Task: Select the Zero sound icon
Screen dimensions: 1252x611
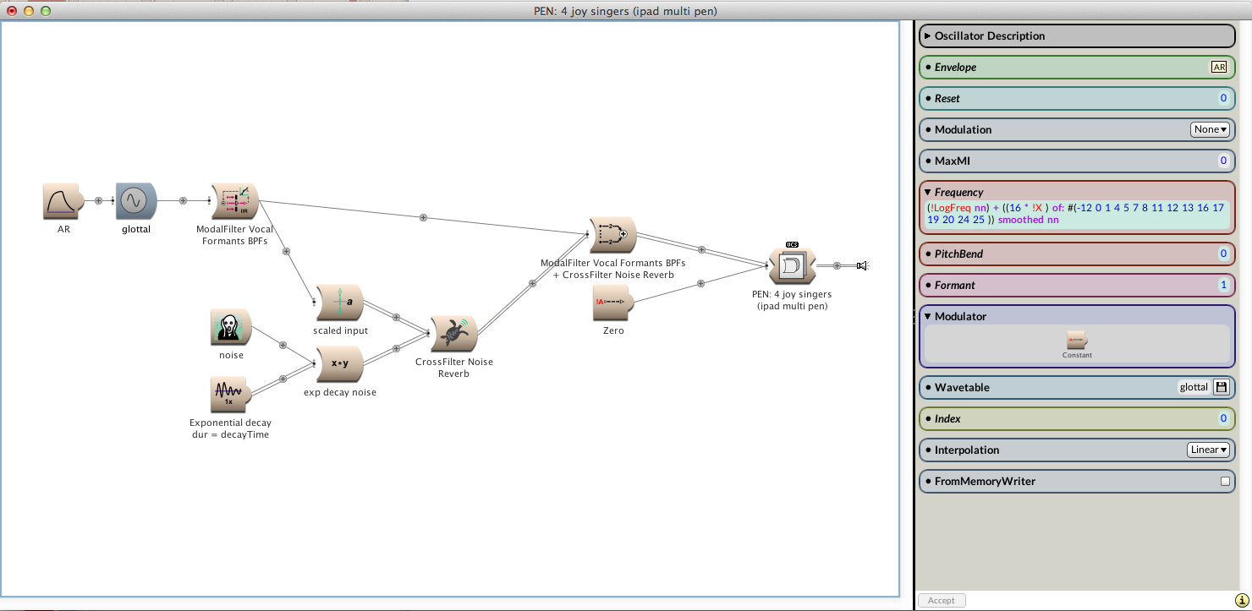Action: click(x=613, y=303)
